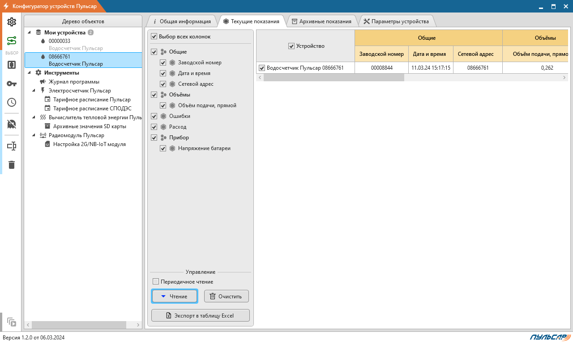Click tree panel scrollbar right arrow
Image resolution: width=573 pixels, height=343 pixels.
point(138,325)
